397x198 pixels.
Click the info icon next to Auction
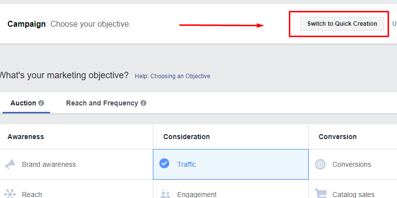pyautogui.click(x=41, y=103)
